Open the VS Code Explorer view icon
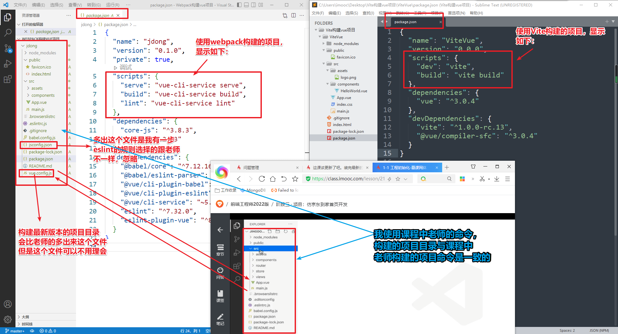Screen dimensions: 618x334 click(x=8, y=17)
